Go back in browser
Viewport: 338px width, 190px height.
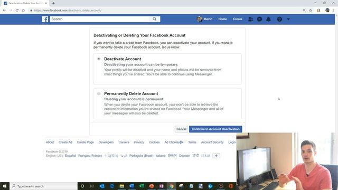4,11
